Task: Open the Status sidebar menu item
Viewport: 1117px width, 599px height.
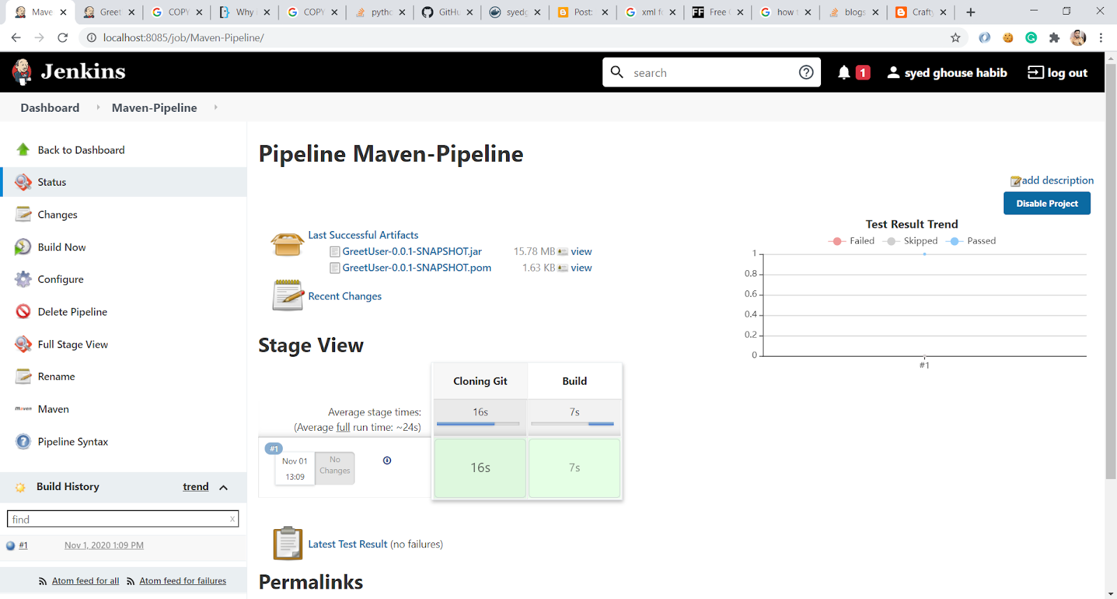Action: point(124,182)
